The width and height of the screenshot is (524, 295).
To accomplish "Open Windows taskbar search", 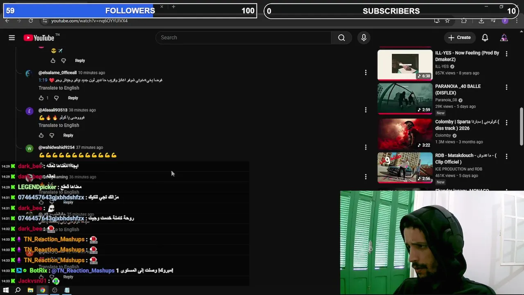I will point(18,290).
